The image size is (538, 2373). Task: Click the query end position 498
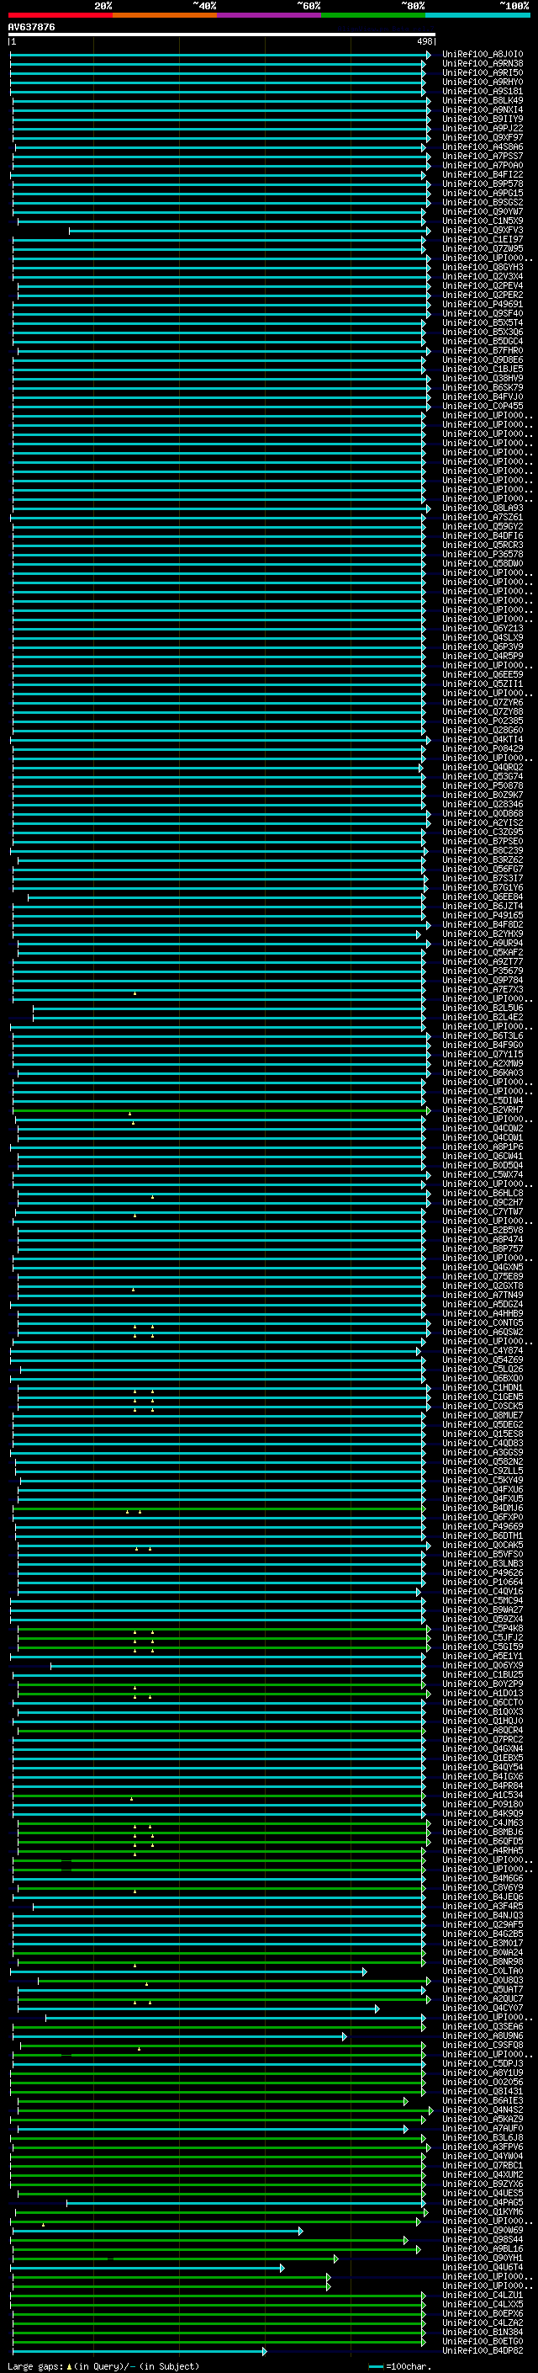coord(424,41)
